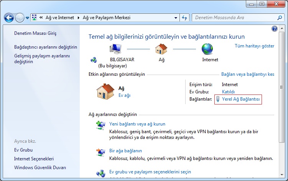This screenshot has width=288, height=181.
Task: Open the Ev ağı network type link
Action: point(124,95)
